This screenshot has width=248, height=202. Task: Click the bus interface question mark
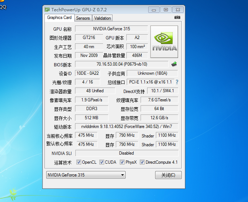tap(177, 82)
